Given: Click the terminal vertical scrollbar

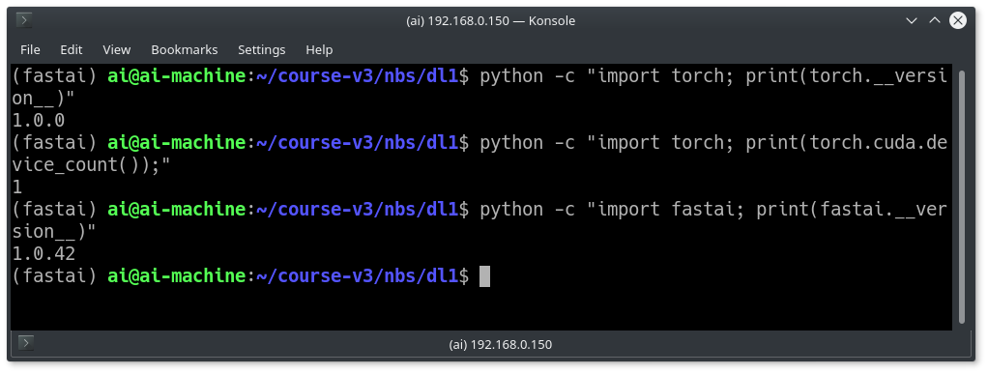Looking at the screenshot, I should [961, 196].
